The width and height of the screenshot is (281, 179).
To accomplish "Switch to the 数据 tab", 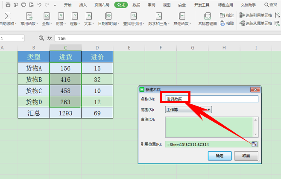I will click(136, 5).
